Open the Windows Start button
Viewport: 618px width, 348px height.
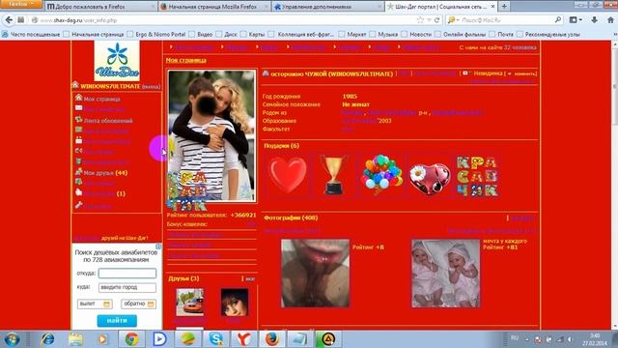(12, 339)
